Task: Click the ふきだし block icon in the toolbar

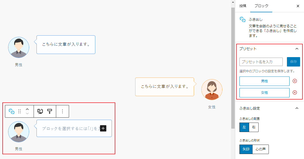Action: pyautogui.click(x=11, y=111)
